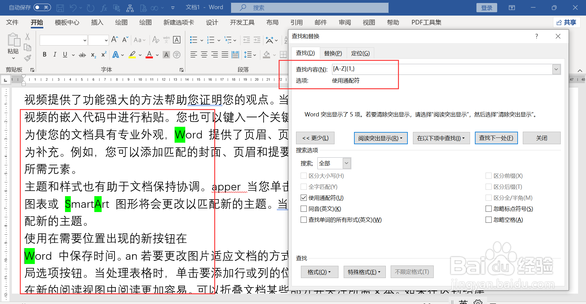586x304 pixels.
Task: Toggle Bold formatting
Action: point(45,55)
